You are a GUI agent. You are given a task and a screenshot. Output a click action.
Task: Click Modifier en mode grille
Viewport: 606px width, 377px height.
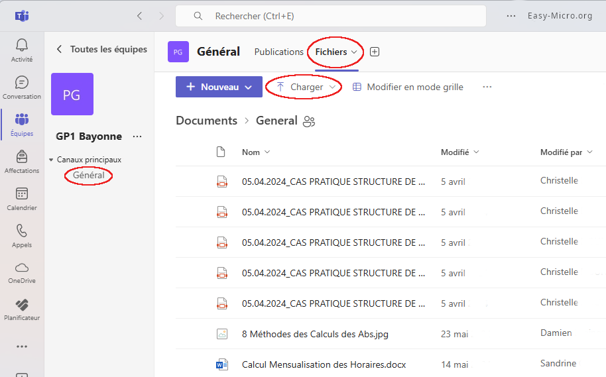[408, 87]
